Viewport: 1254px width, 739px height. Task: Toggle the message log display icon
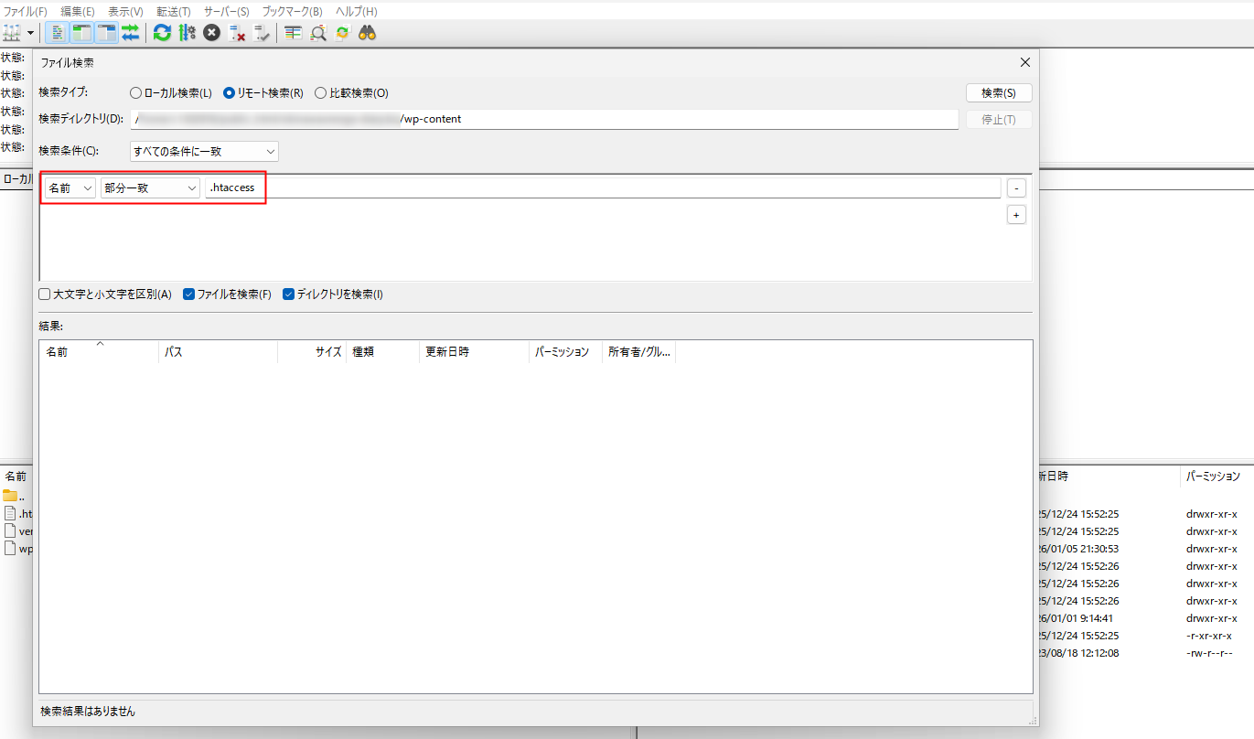57,33
